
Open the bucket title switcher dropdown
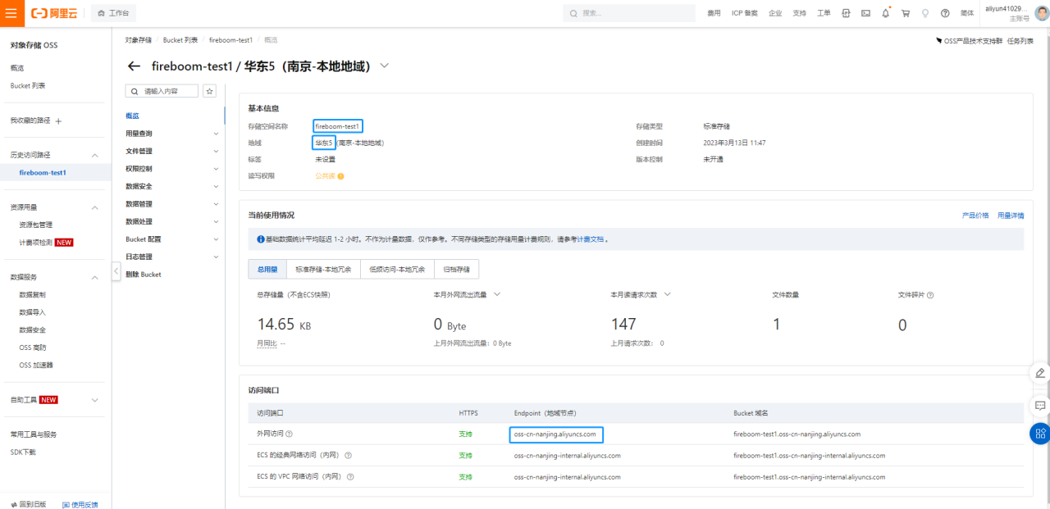(x=385, y=66)
